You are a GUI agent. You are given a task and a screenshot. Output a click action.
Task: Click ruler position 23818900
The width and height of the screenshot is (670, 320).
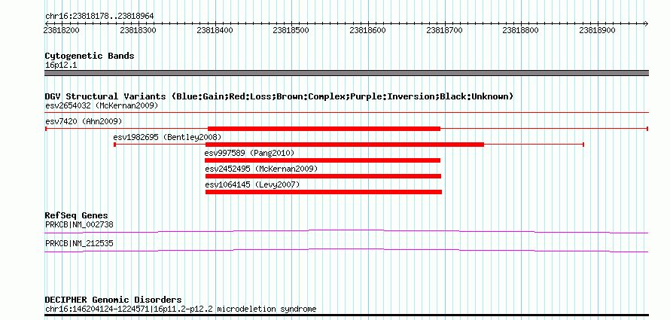tap(598, 30)
